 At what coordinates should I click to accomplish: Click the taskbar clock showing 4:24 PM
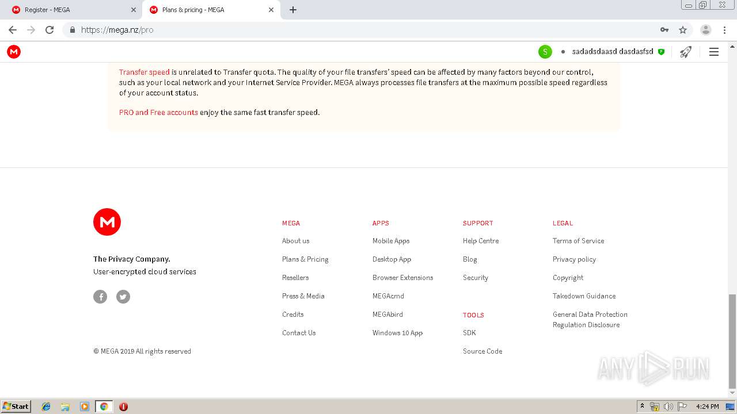point(707,407)
